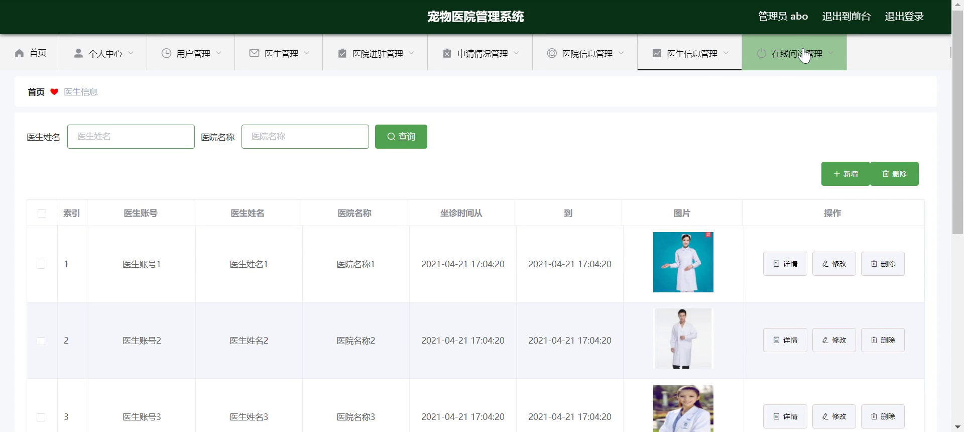Click the 管理员 abo account label
This screenshot has width=964, height=432.
tap(783, 17)
